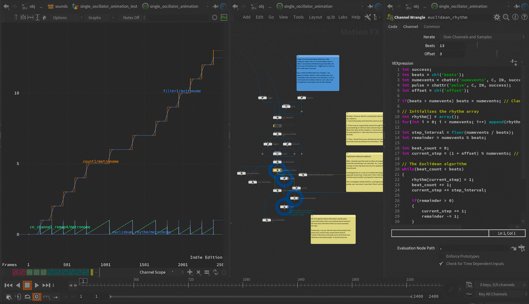Jump to the last frame in playbar
The image size is (529, 304).
coord(46,285)
